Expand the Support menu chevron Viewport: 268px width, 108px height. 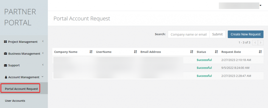coord(43,65)
